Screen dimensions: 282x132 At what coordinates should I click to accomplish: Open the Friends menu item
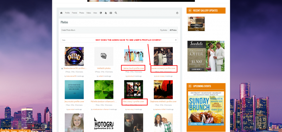(x=74, y=13)
